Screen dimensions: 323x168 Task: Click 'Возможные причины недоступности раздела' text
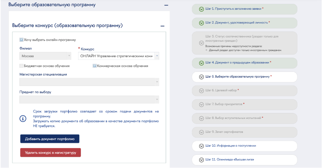click(x=233, y=46)
